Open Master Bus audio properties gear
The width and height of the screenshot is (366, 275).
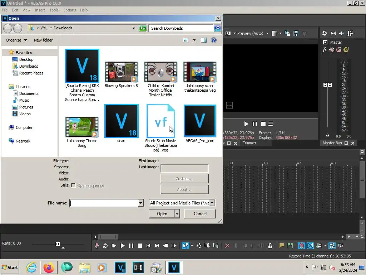325,33
